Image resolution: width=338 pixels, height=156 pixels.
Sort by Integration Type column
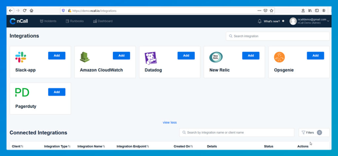click(x=57, y=146)
